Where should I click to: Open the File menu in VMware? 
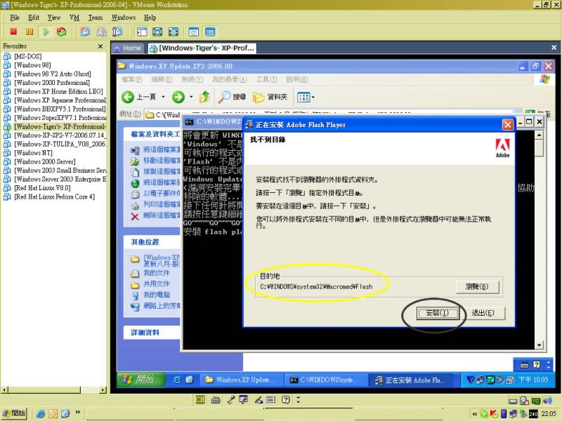15,18
